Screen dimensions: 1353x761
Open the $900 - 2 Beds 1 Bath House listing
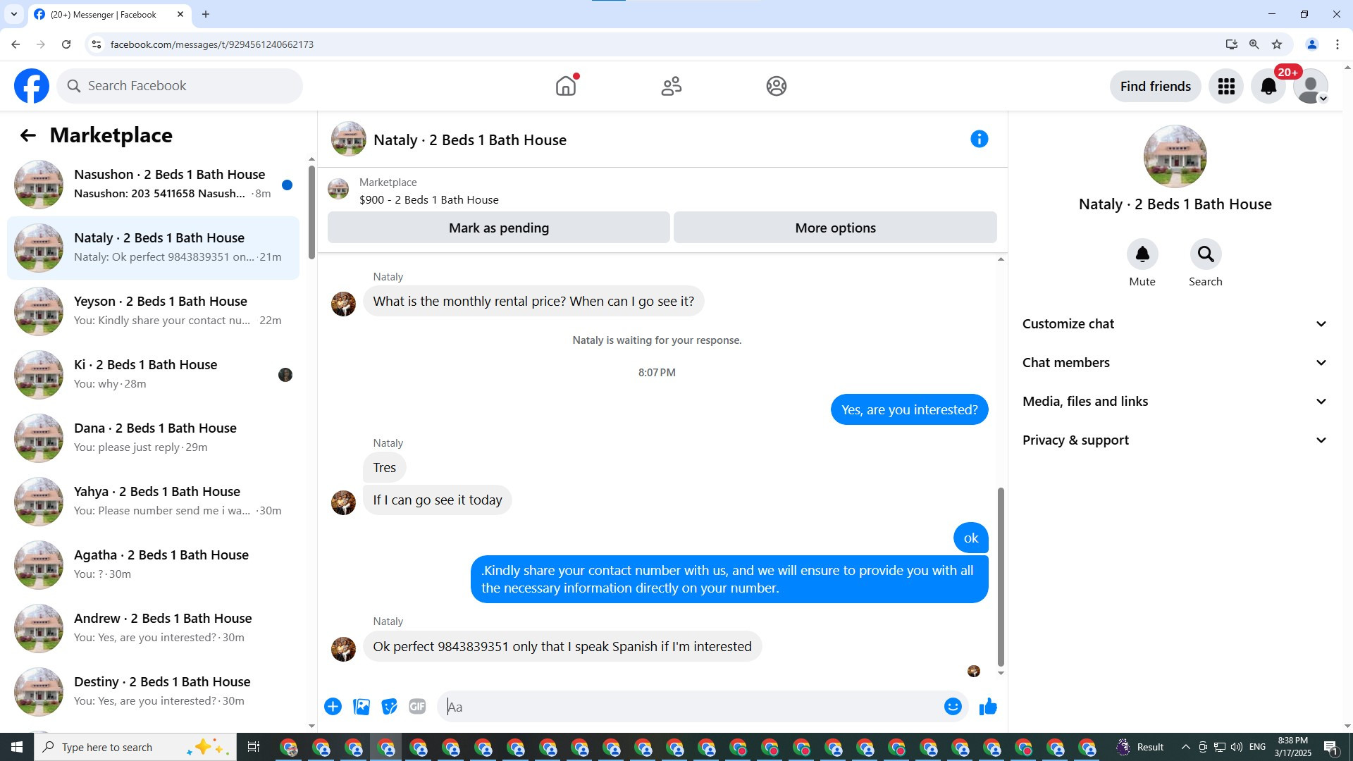428,200
